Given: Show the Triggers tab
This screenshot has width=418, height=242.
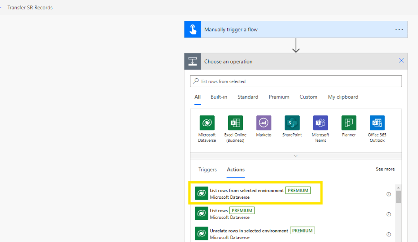Looking at the screenshot, I should pos(207,169).
